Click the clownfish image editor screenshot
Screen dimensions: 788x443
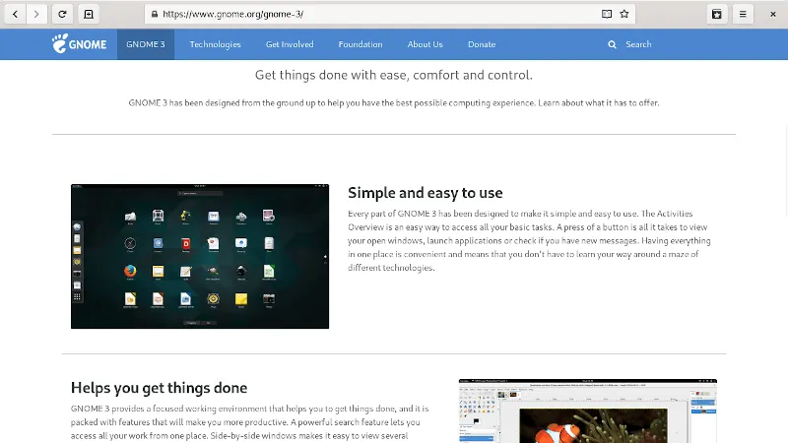[588, 411]
